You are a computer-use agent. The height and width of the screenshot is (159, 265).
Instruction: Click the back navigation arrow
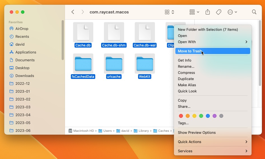[73, 12]
